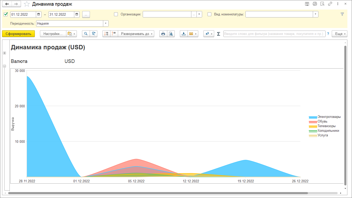Click the save diskette icon in title bar

pyautogui.click(x=307, y=4)
